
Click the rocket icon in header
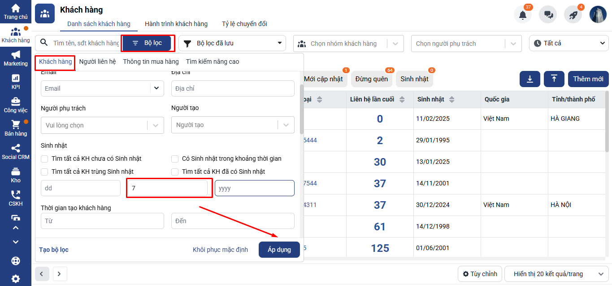tap(573, 15)
